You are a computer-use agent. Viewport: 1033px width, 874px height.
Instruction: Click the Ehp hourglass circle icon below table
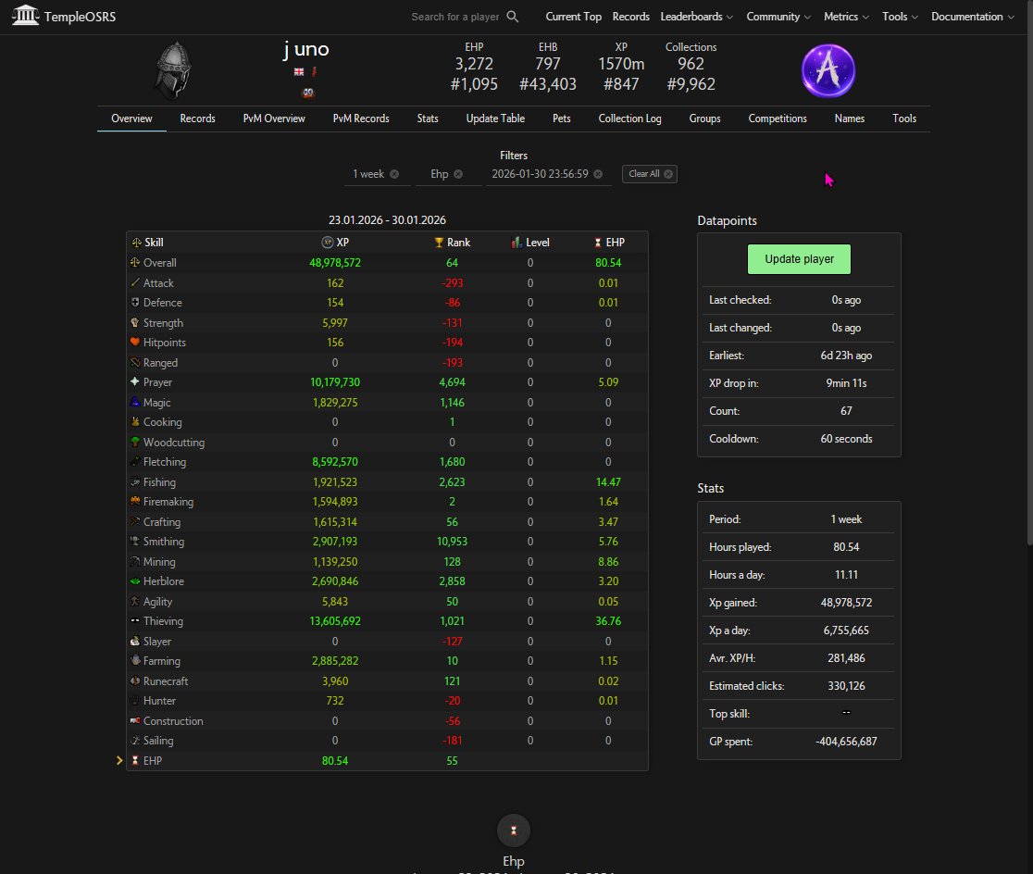coord(513,830)
